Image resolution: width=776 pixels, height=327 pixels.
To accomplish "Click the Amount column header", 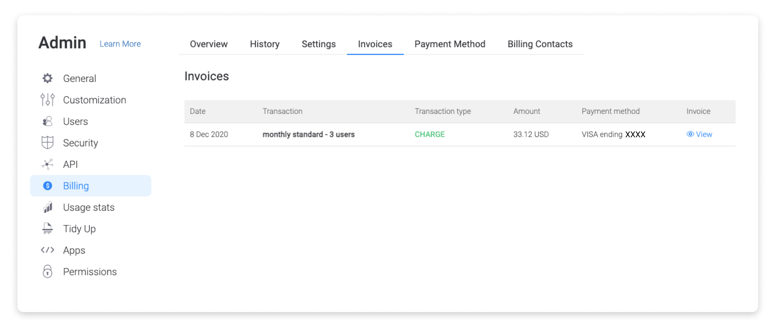I will 527,111.
